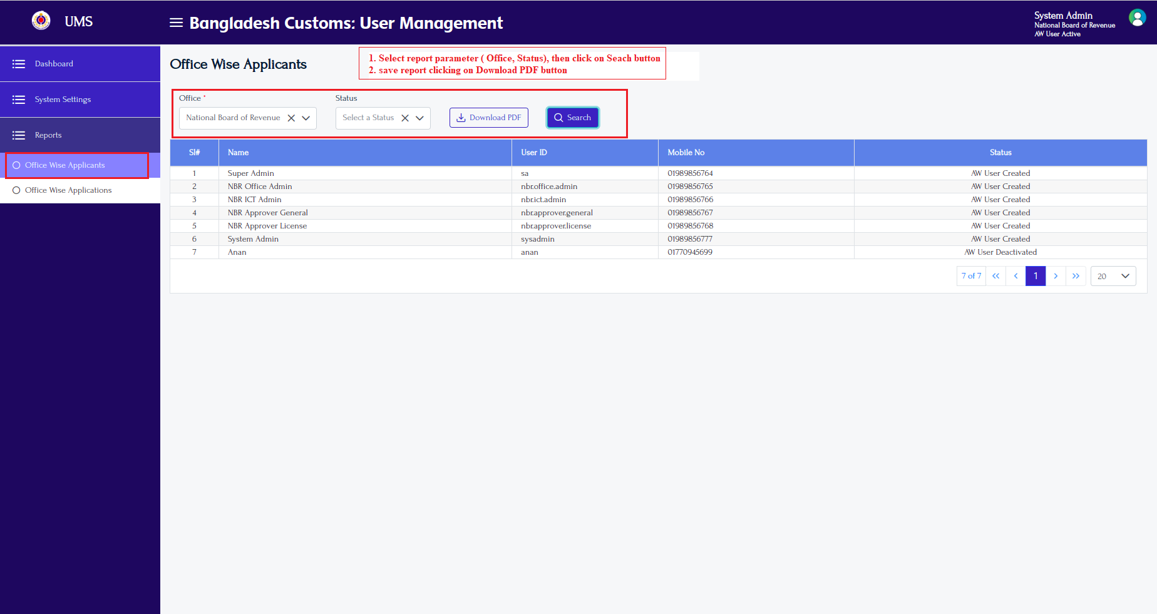The width and height of the screenshot is (1157, 614).
Task: Click the Search button
Action: tap(573, 118)
